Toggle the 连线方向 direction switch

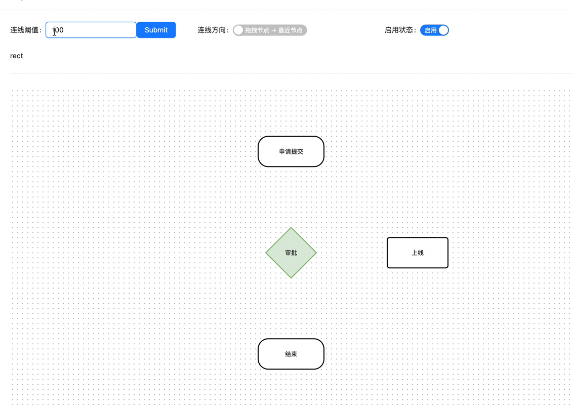click(270, 30)
